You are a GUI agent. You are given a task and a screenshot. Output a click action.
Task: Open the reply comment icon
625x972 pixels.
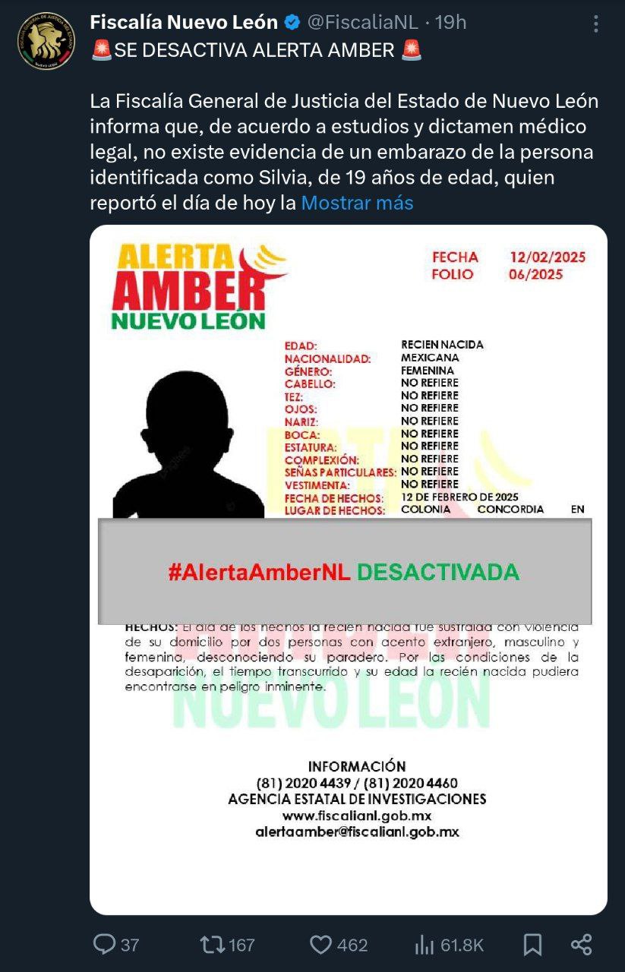pos(103,945)
